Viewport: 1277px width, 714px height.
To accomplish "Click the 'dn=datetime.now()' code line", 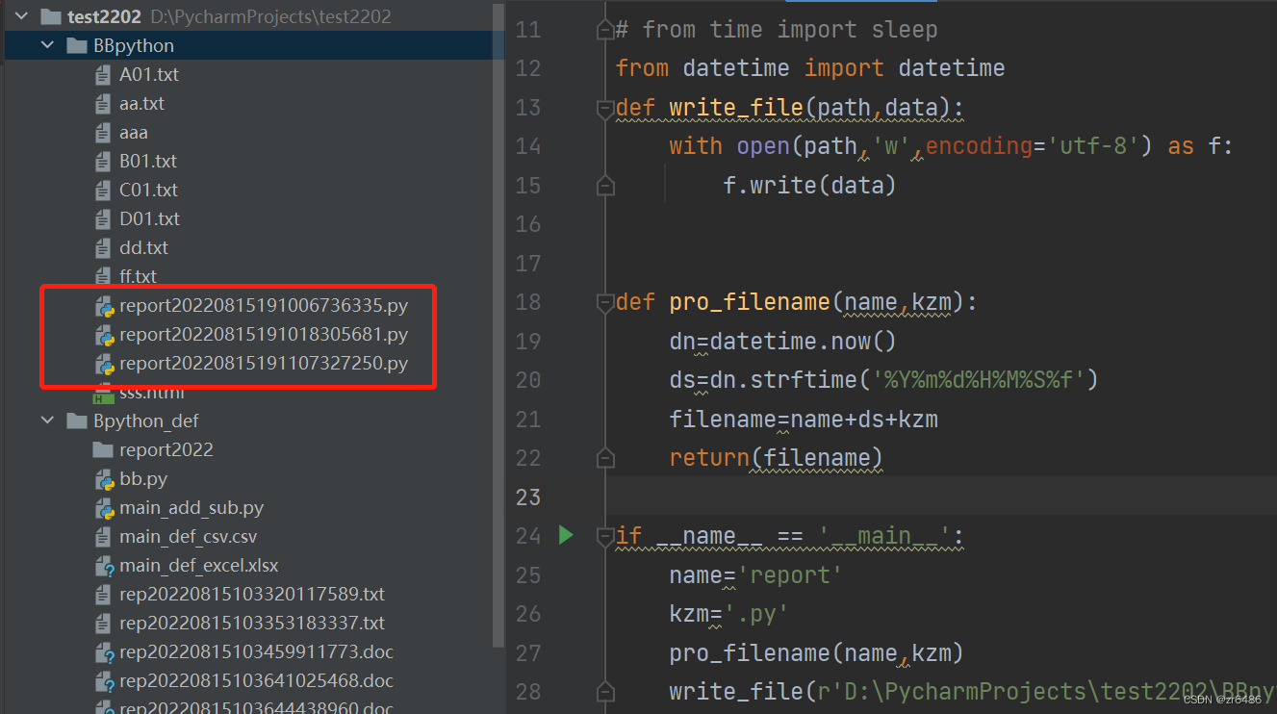I will coord(783,341).
